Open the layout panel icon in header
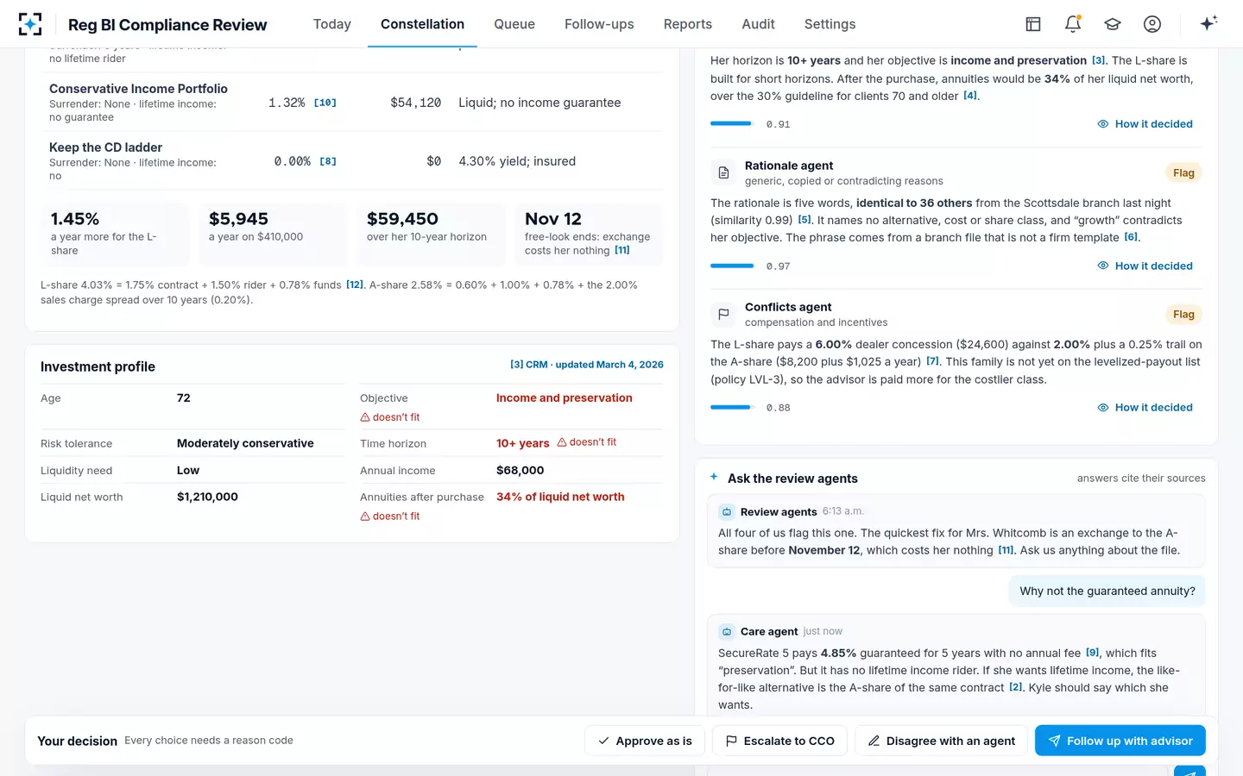Image resolution: width=1243 pixels, height=776 pixels. pos(1033,24)
